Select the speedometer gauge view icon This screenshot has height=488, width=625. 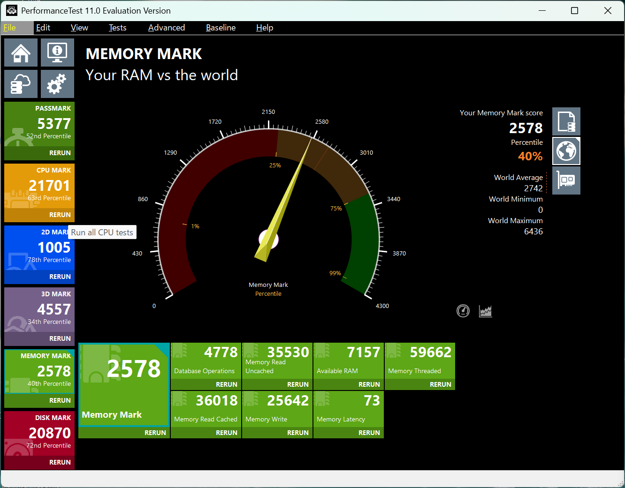tap(463, 311)
